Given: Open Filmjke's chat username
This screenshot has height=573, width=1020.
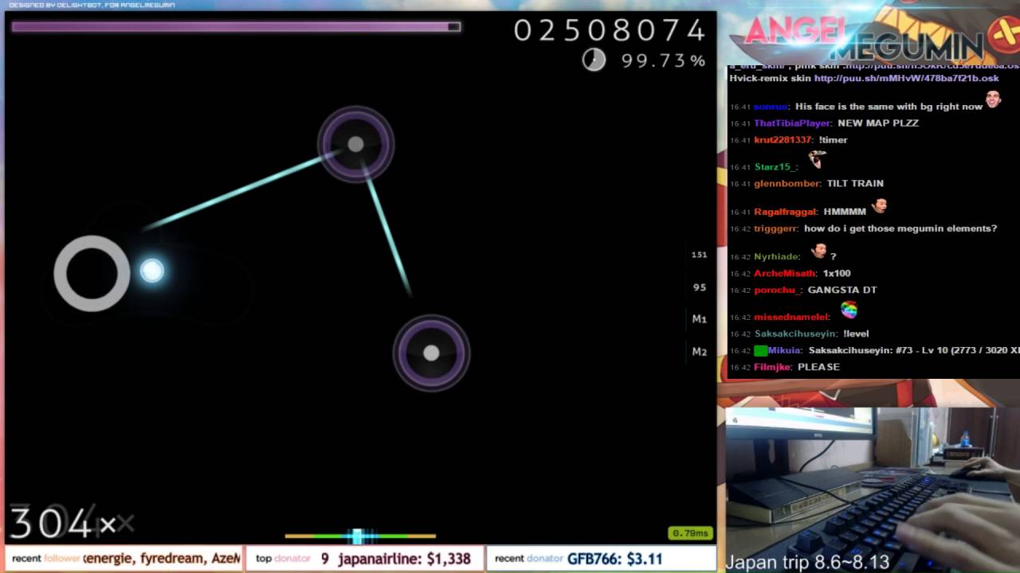Looking at the screenshot, I should (x=772, y=367).
